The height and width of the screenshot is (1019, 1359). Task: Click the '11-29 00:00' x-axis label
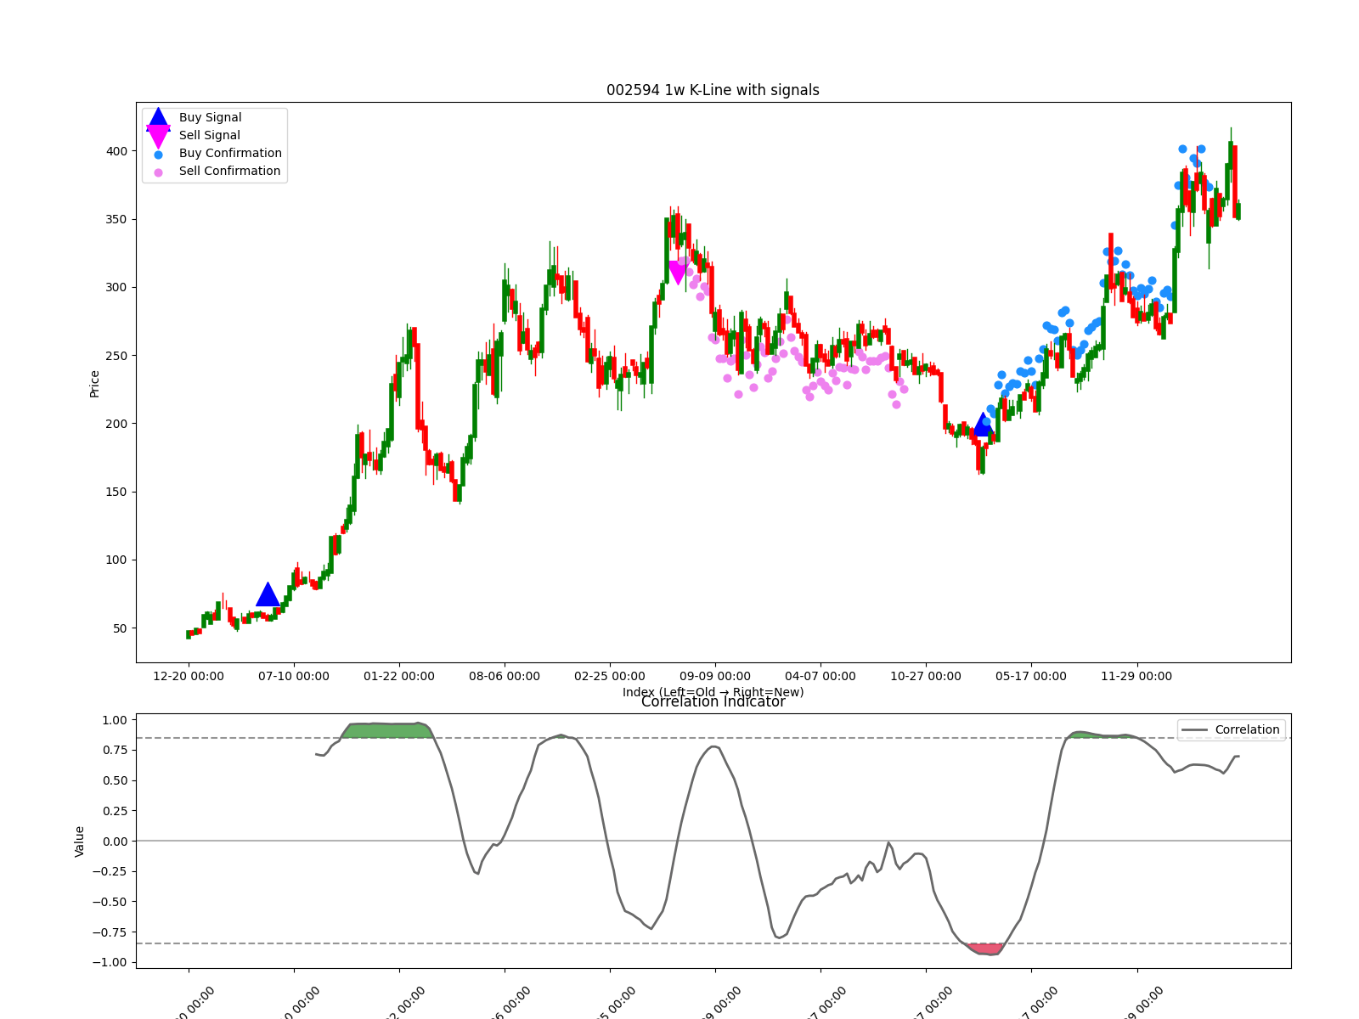(1136, 676)
